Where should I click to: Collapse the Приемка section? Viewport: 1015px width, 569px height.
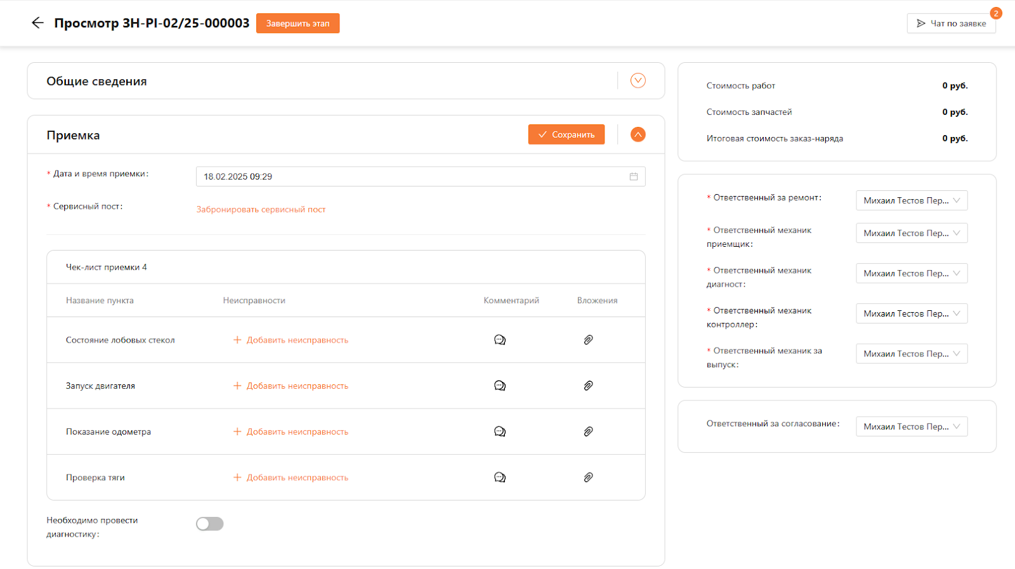pyautogui.click(x=638, y=134)
